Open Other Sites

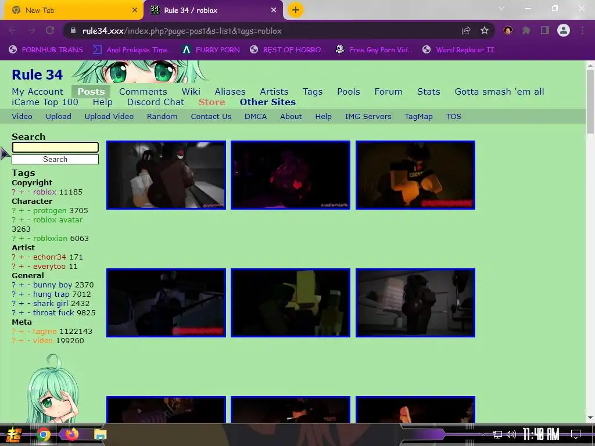click(x=267, y=102)
